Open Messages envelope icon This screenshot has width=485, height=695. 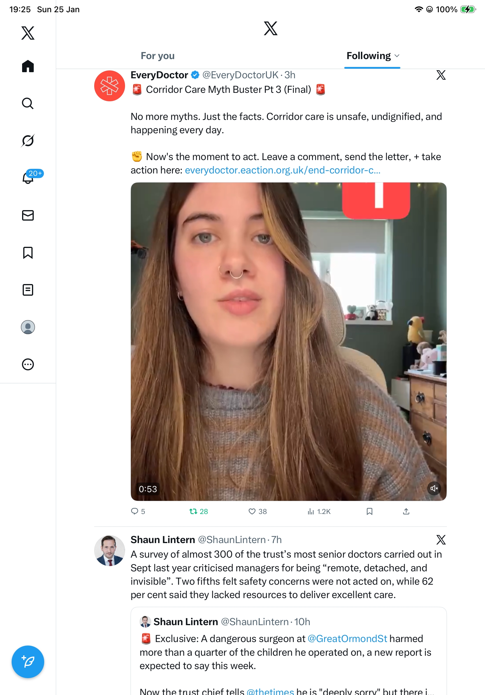pyautogui.click(x=28, y=215)
